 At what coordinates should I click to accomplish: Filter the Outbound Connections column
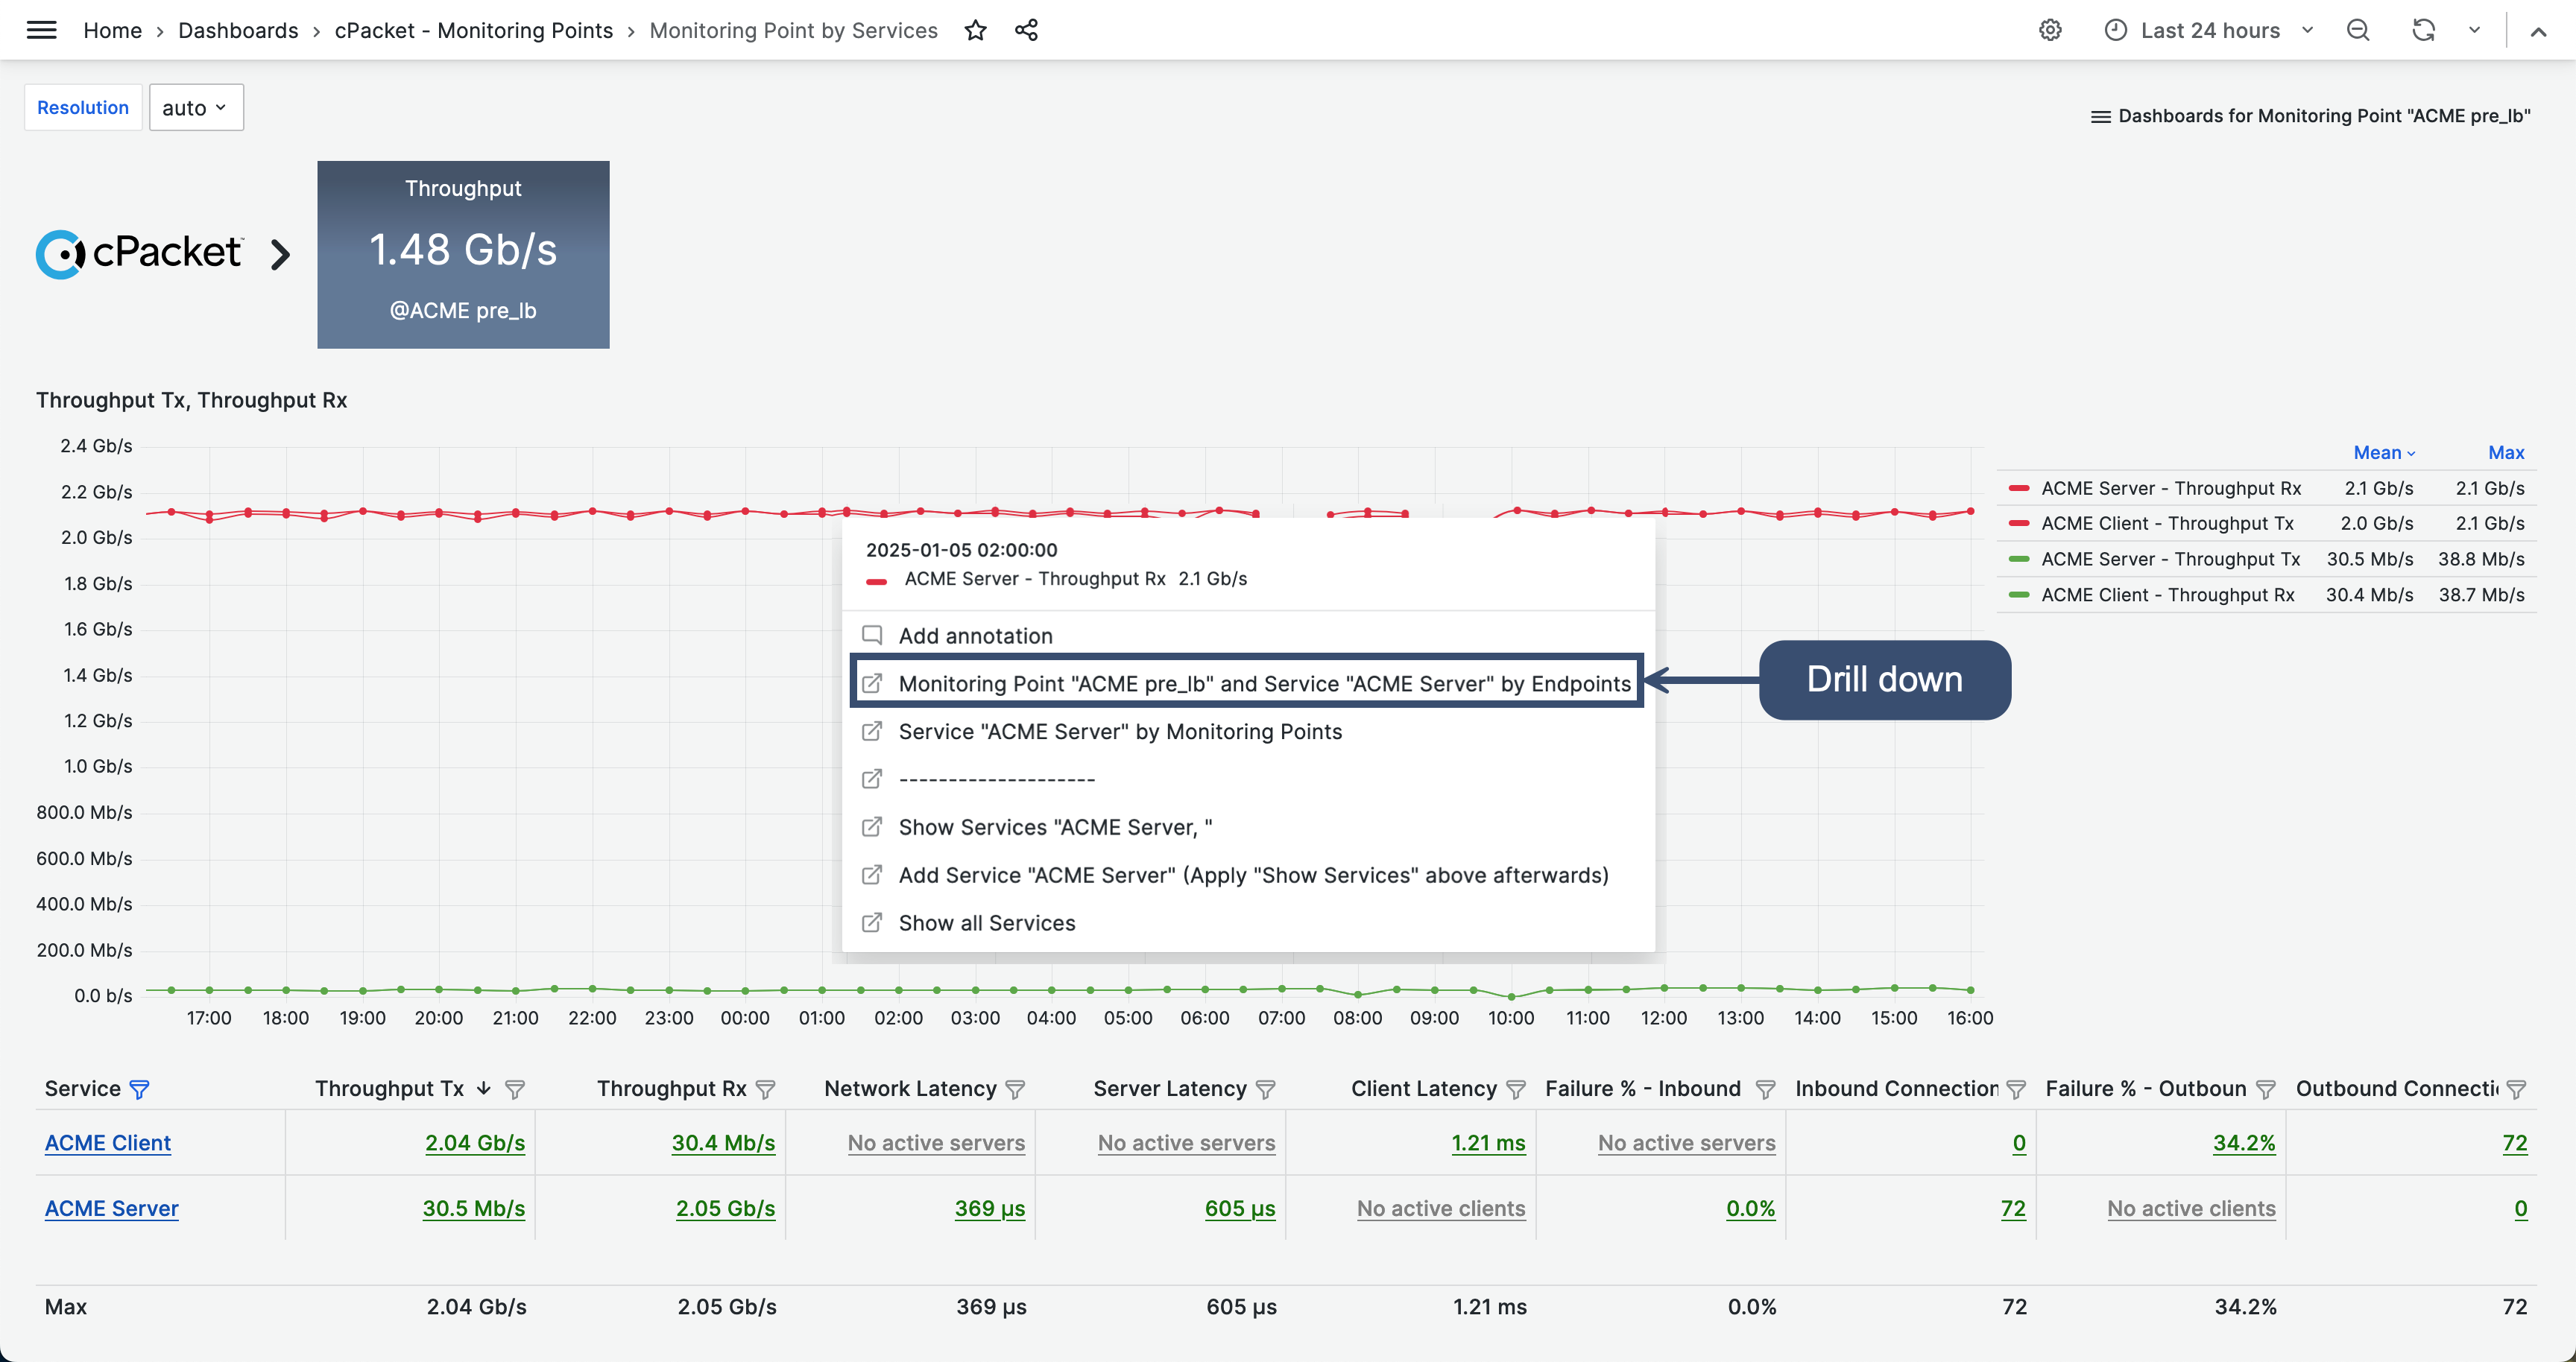click(2516, 1089)
